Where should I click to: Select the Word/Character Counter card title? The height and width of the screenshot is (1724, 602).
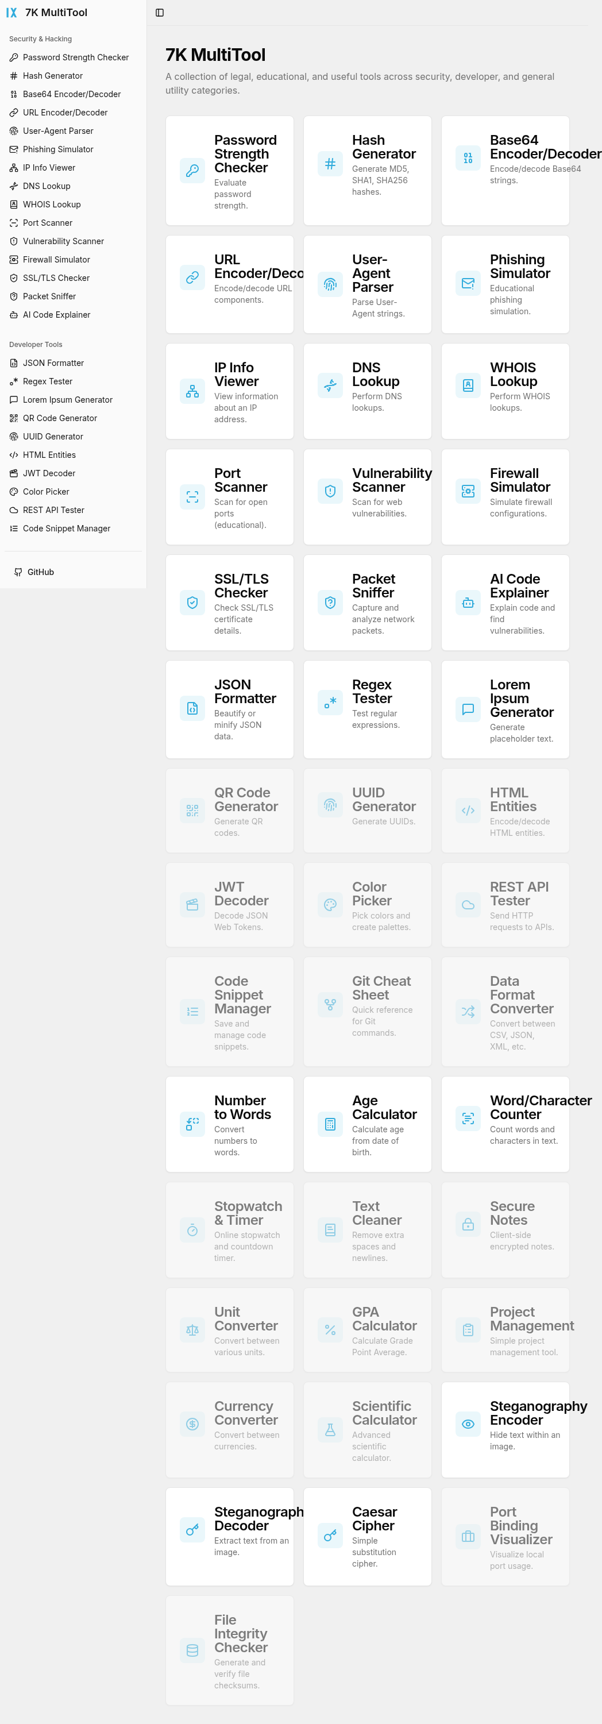click(x=540, y=1107)
